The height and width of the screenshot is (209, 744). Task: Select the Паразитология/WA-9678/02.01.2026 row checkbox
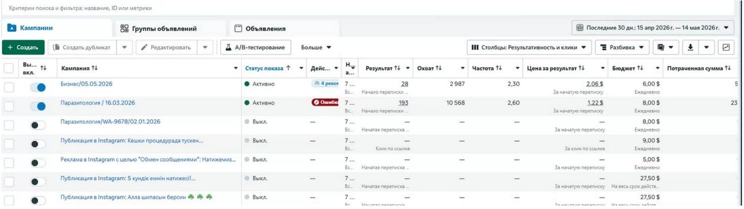point(9,125)
